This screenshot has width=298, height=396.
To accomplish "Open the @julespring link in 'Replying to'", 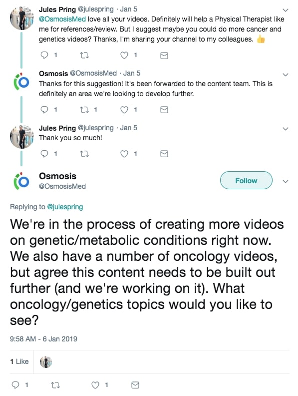I will [65, 207].
